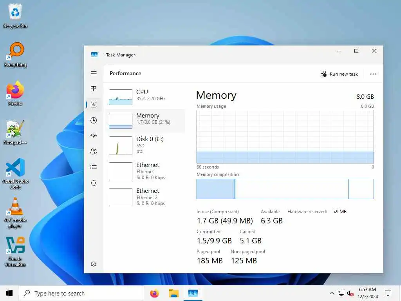Click the Performance page heading
The width and height of the screenshot is (401, 301).
pos(125,73)
